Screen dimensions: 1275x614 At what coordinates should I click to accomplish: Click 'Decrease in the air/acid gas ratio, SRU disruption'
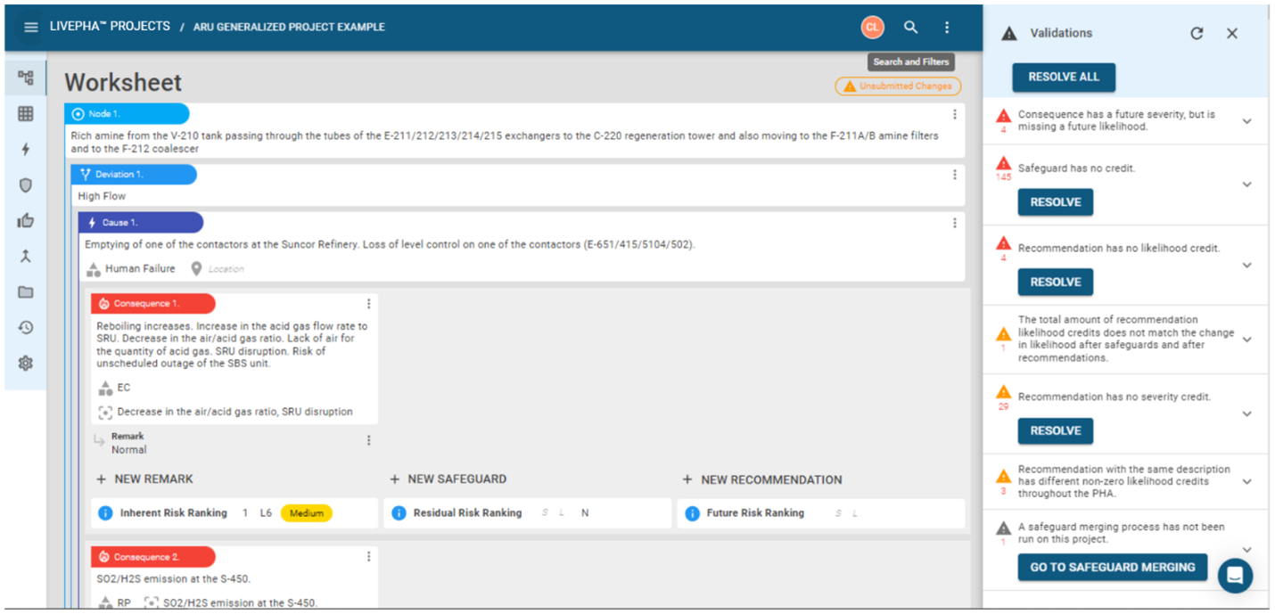pyautogui.click(x=234, y=413)
